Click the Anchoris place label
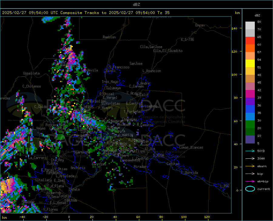273x221 pixels. click(78, 168)
